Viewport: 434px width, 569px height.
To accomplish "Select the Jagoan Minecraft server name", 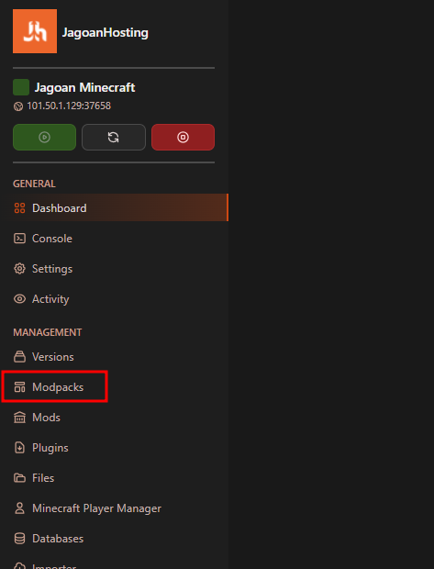I will click(x=85, y=87).
